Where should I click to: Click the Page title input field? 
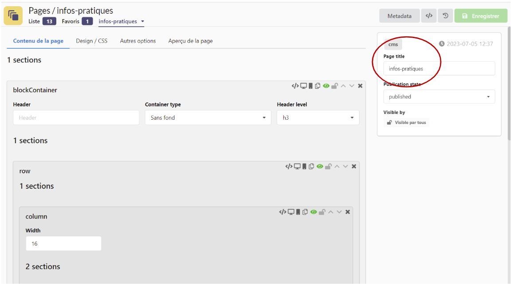pyautogui.click(x=439, y=69)
